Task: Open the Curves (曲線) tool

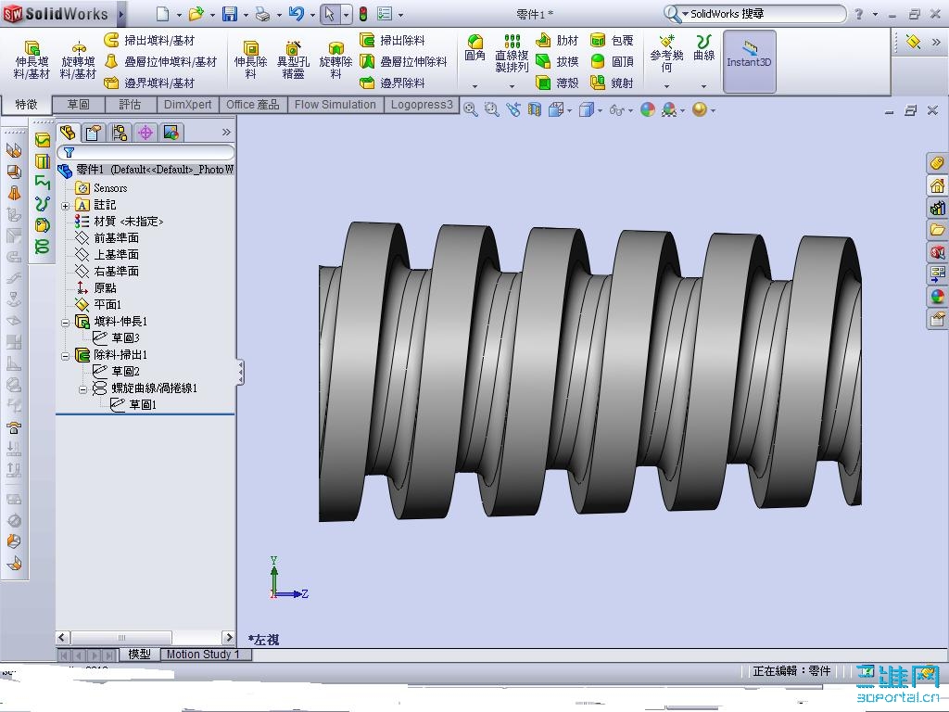Action: 703,48
